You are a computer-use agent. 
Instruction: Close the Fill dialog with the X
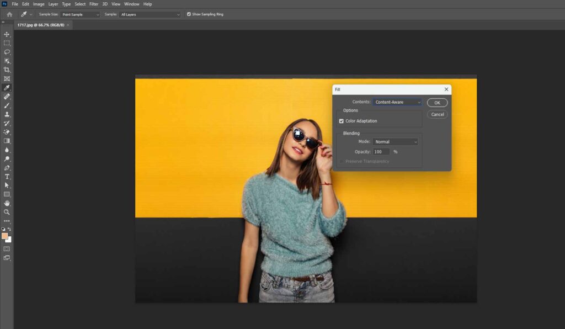[446, 89]
